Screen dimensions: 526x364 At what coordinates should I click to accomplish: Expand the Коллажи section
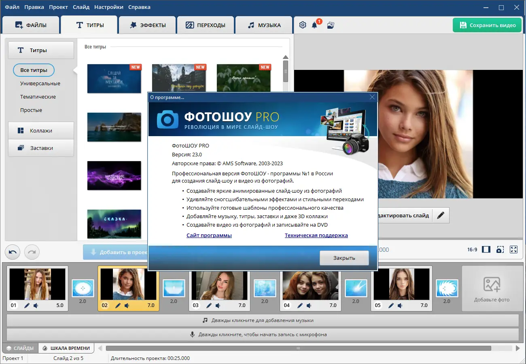pyautogui.click(x=41, y=130)
